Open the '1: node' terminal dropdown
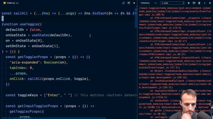The height and width of the screenshot is (119, 213). pyautogui.click(x=172, y=3)
